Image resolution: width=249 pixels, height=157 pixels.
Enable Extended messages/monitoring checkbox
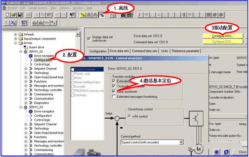pyautogui.click(x=114, y=96)
